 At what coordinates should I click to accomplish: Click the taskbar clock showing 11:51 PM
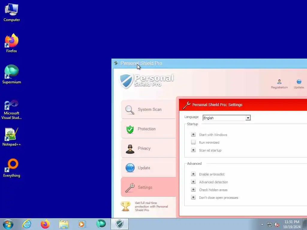(292, 224)
